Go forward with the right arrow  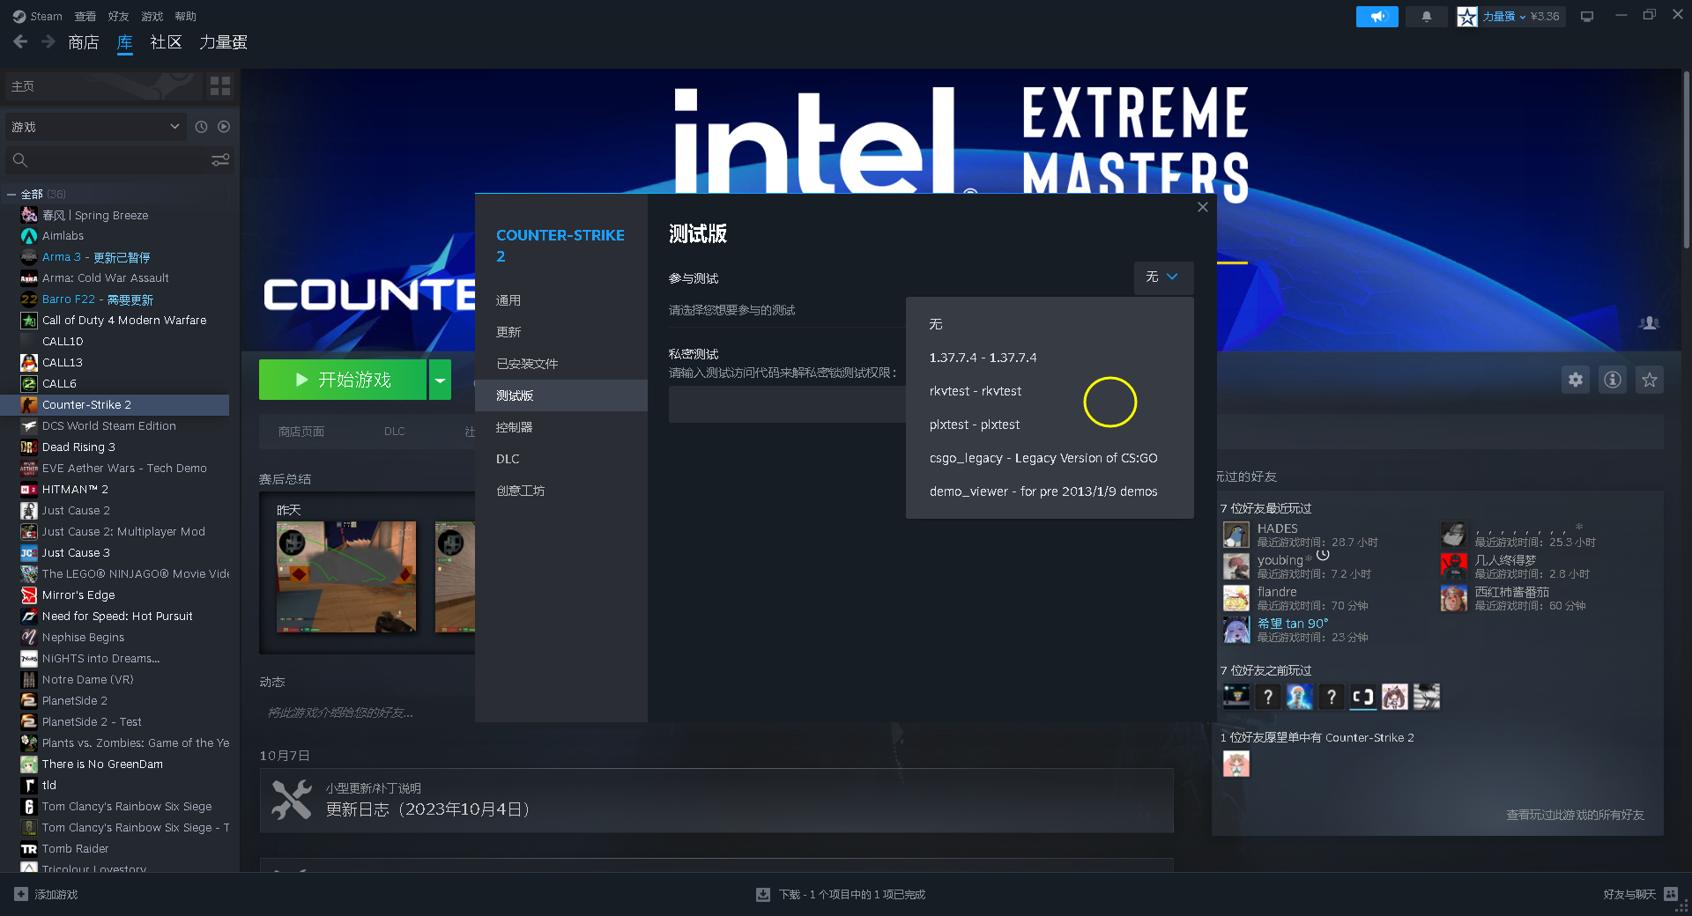click(x=48, y=41)
